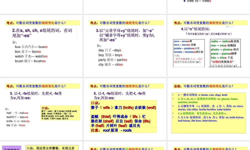Click the line 'potato – potatoes土豆'
The height and width of the screenshot is (150, 250).
point(186,48)
